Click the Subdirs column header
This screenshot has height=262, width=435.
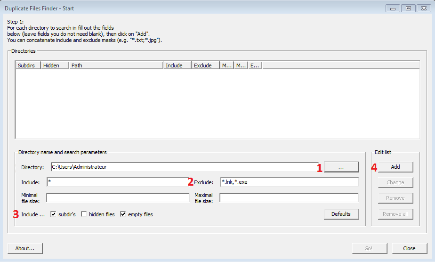tap(28, 65)
